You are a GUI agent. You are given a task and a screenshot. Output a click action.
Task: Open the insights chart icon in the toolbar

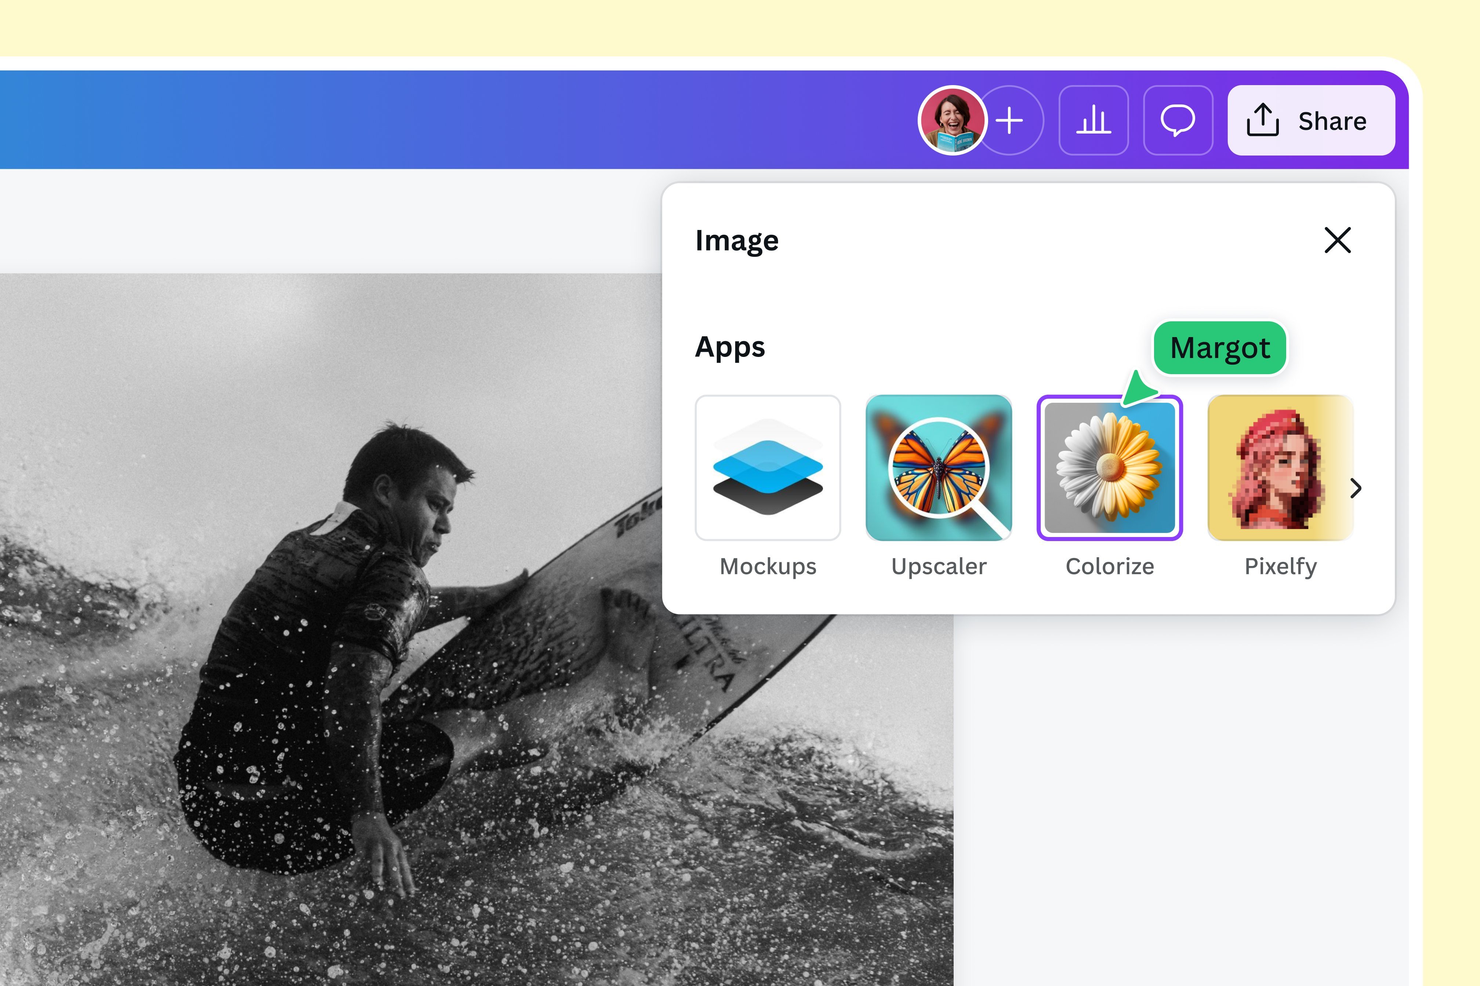[1093, 120]
